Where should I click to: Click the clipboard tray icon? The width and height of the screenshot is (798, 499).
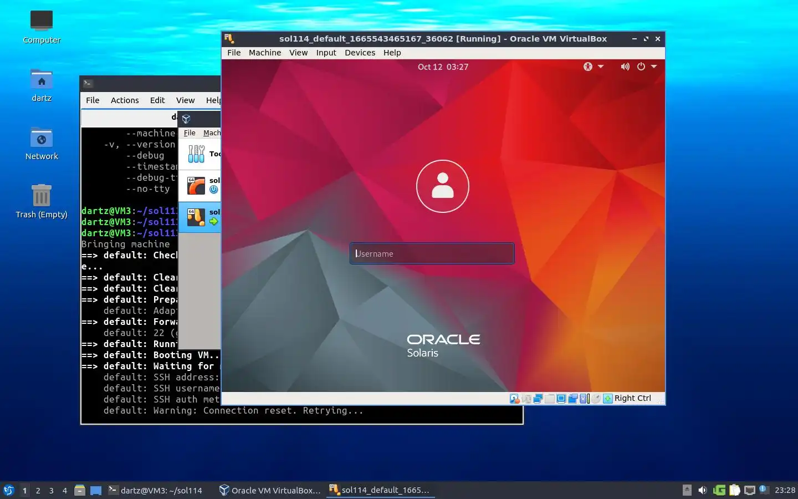735,490
